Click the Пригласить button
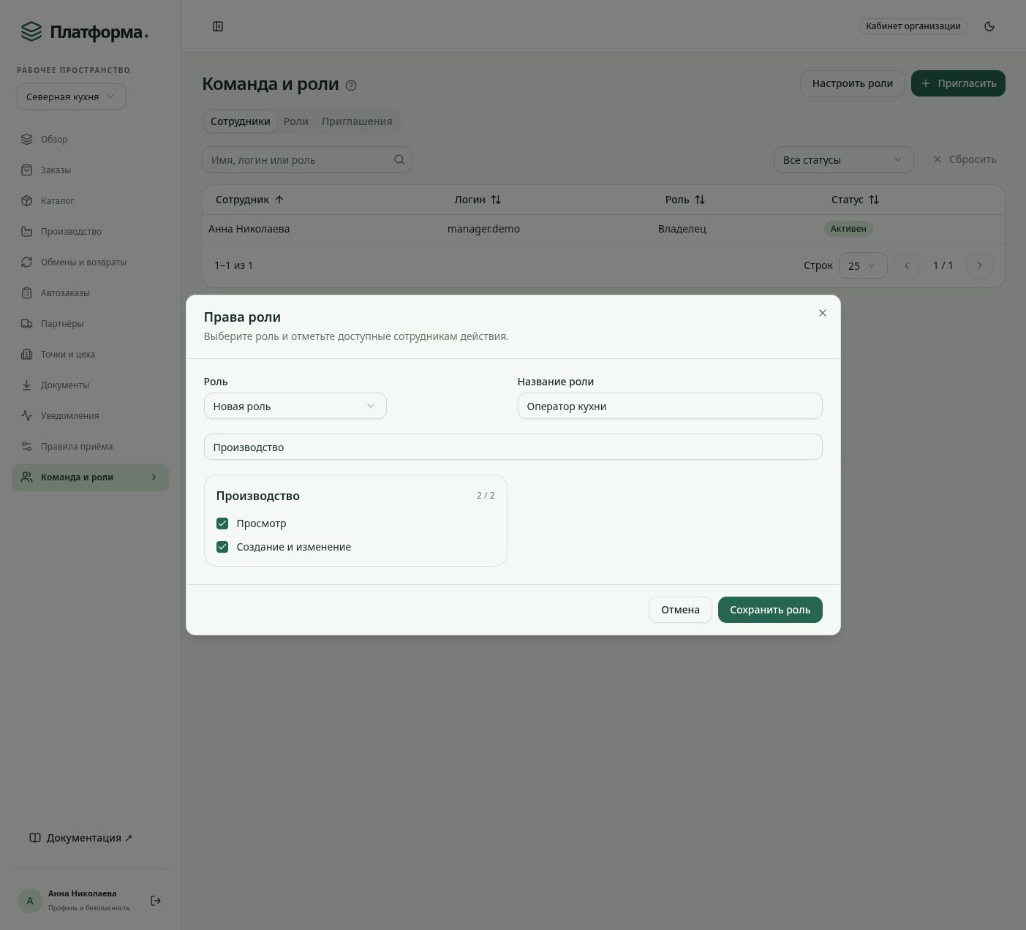Image resolution: width=1026 pixels, height=930 pixels. tap(958, 83)
